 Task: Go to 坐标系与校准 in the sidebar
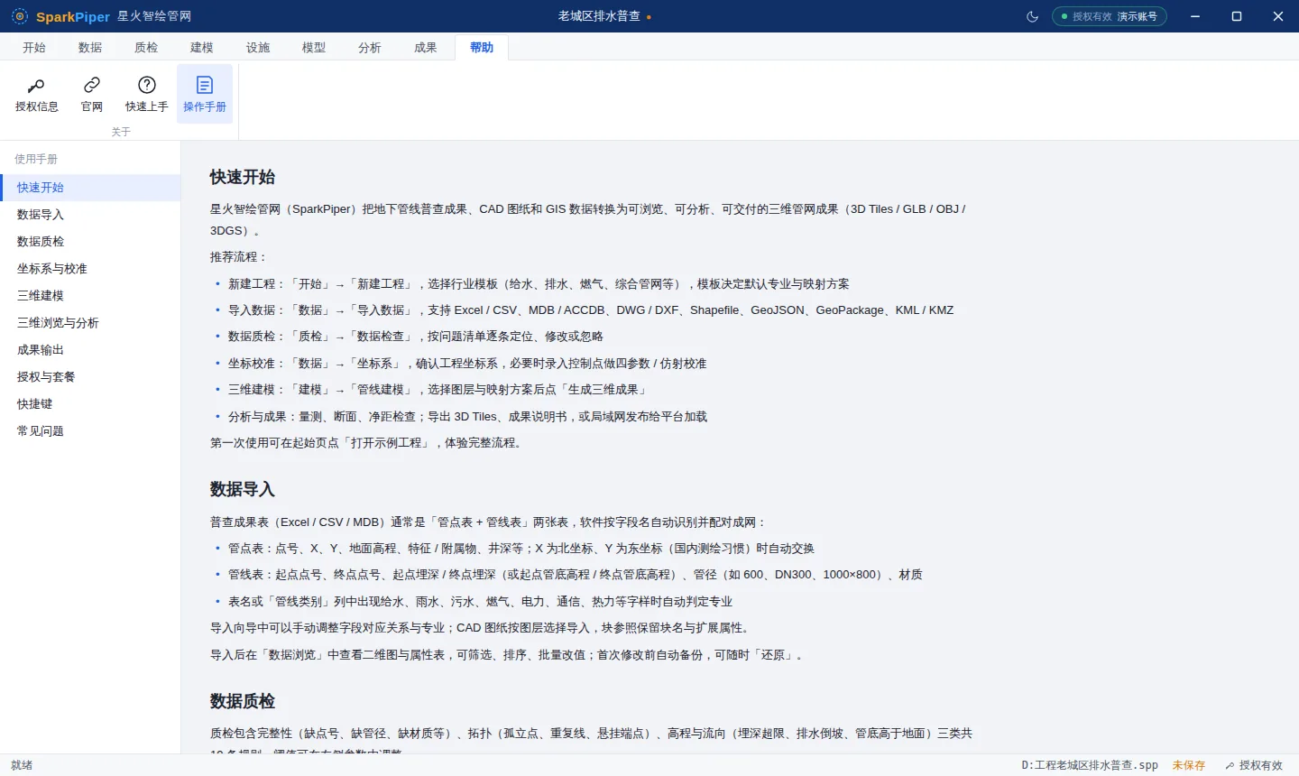tap(90, 269)
